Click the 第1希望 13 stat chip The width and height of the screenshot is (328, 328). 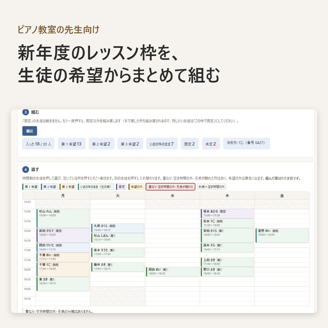[71, 144]
